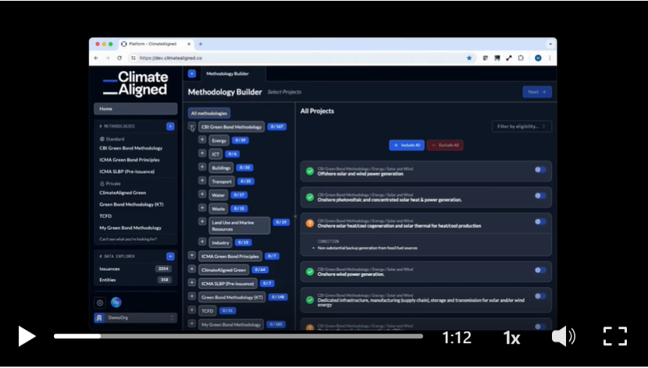Click orange question icon on solar heat/cool project

309,223
